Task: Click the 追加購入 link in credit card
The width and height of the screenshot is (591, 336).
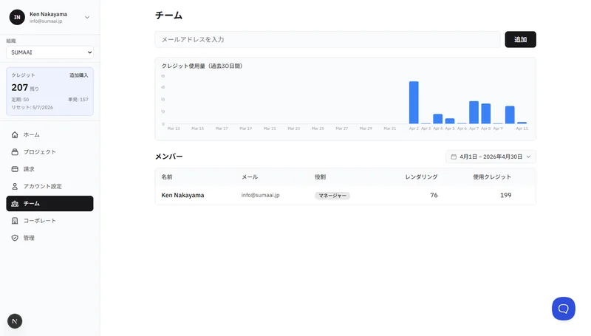Action: (x=79, y=75)
